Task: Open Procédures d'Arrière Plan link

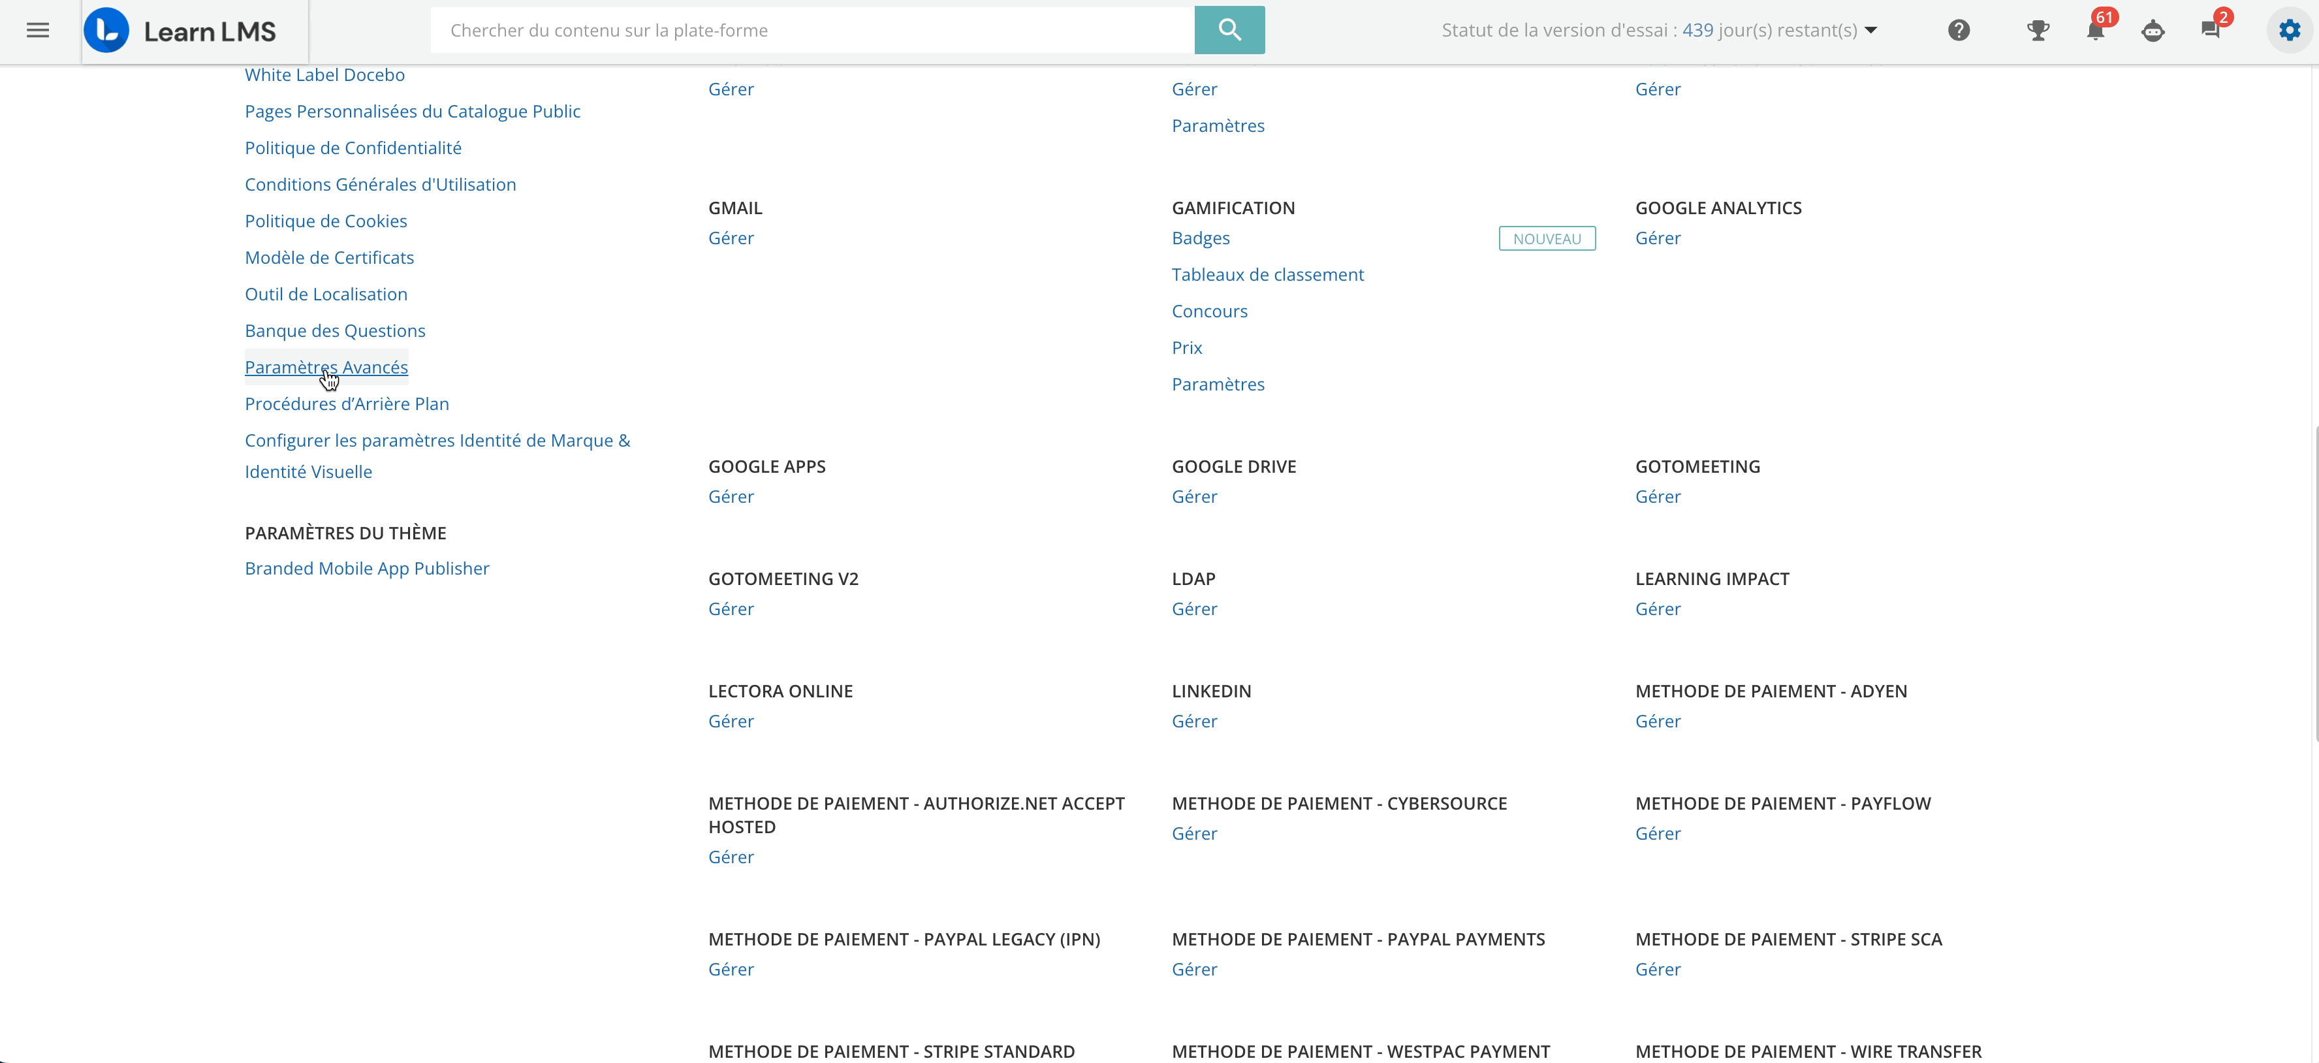Action: 347,404
